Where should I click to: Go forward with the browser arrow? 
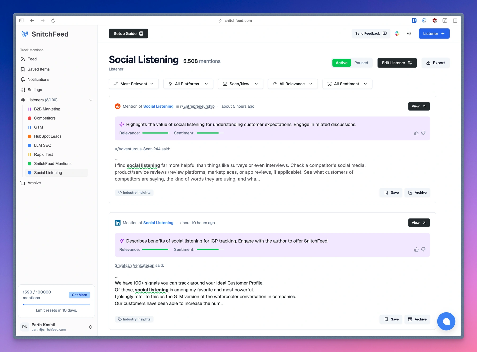pos(43,20)
